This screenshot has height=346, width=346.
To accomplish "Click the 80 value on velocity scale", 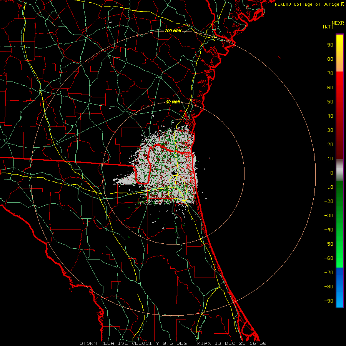I will 330,59.
